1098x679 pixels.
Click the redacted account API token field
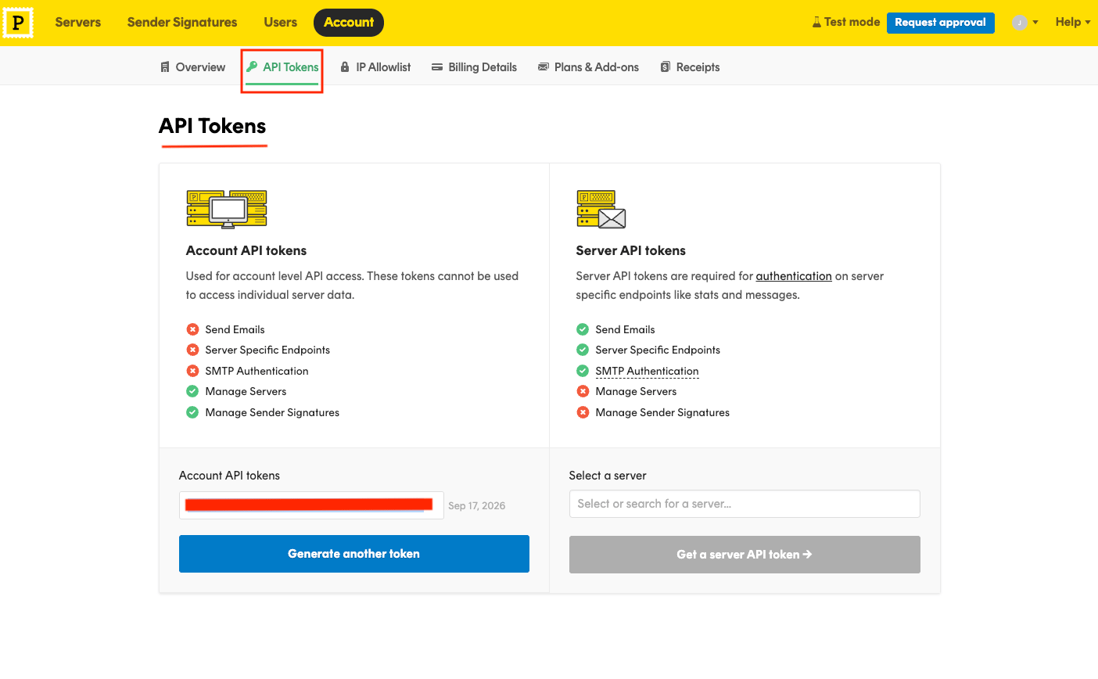click(x=311, y=505)
